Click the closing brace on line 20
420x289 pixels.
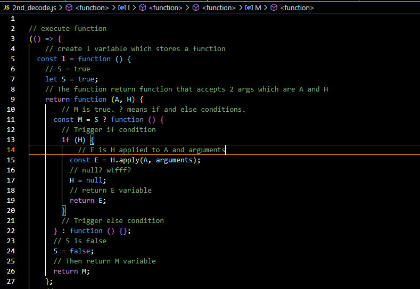64,211
